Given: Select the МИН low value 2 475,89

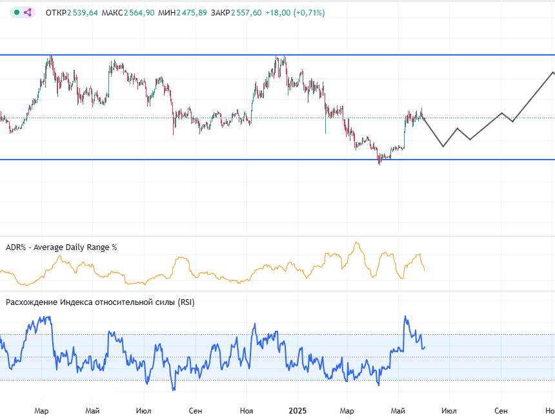Looking at the screenshot, I should [192, 13].
